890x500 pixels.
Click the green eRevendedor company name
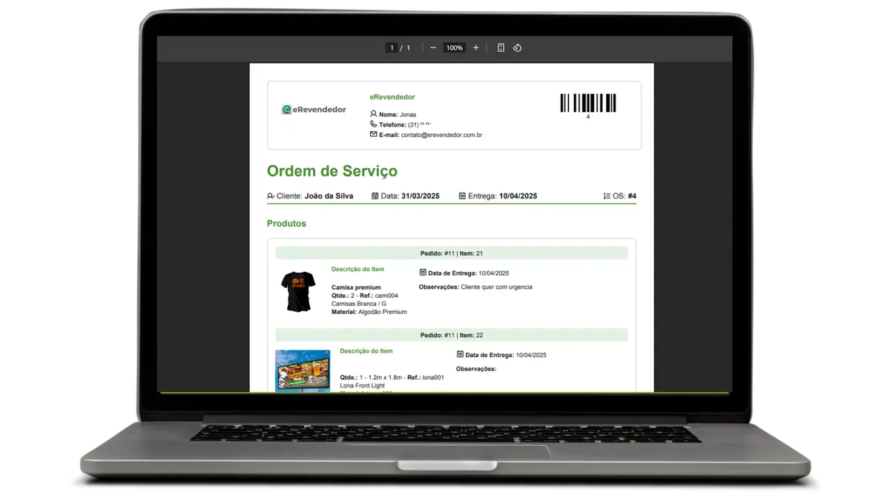point(392,97)
